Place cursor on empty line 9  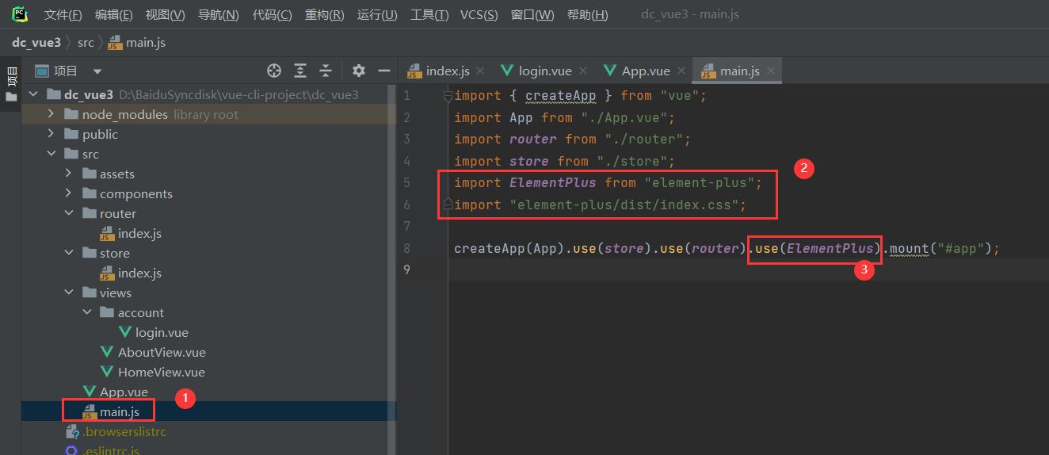(748, 270)
